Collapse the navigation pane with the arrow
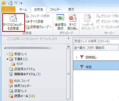The image size is (119, 101). (68, 38)
